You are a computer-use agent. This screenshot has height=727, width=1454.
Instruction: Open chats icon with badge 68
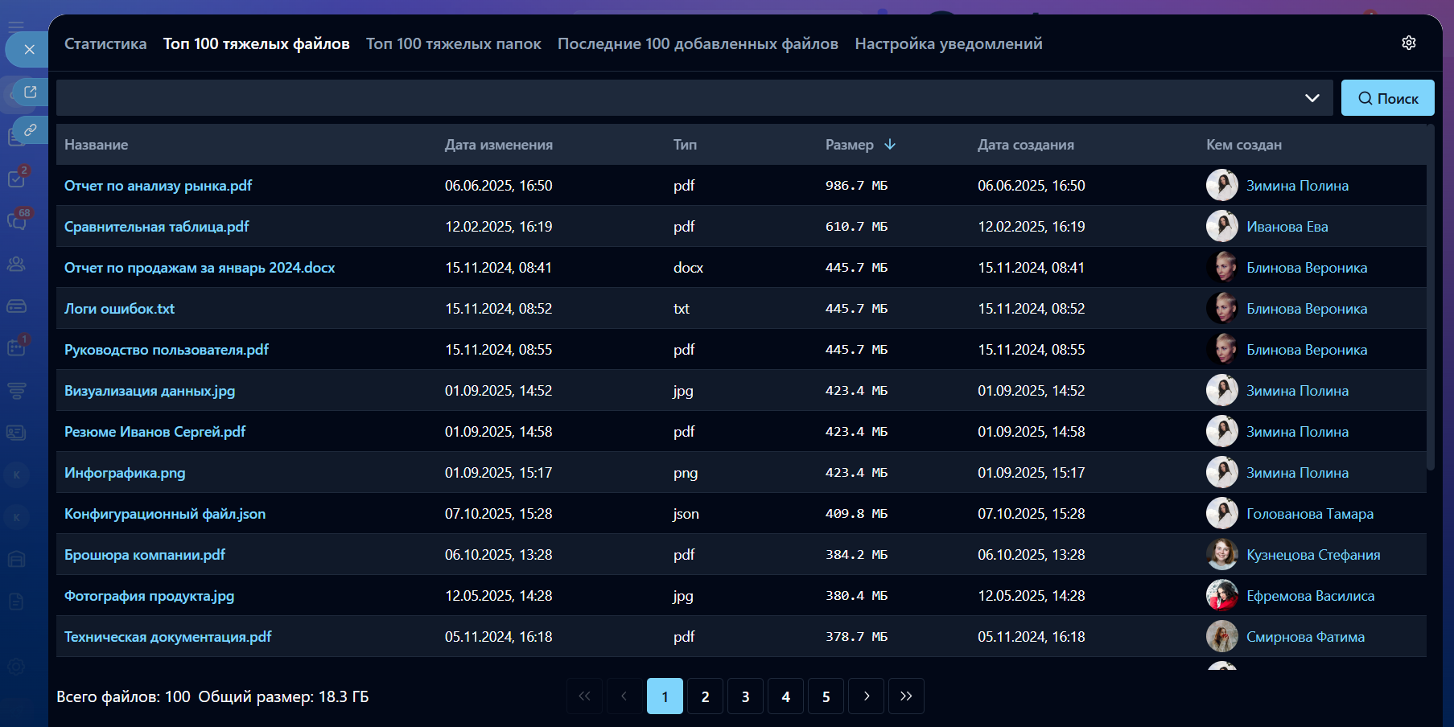(17, 221)
